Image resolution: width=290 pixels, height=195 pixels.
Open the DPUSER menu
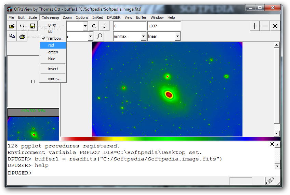tap(114, 17)
